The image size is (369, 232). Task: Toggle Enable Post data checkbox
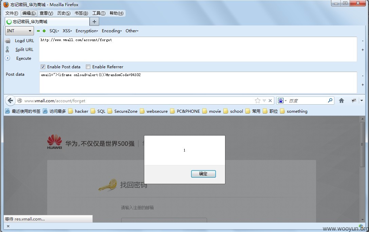point(43,67)
